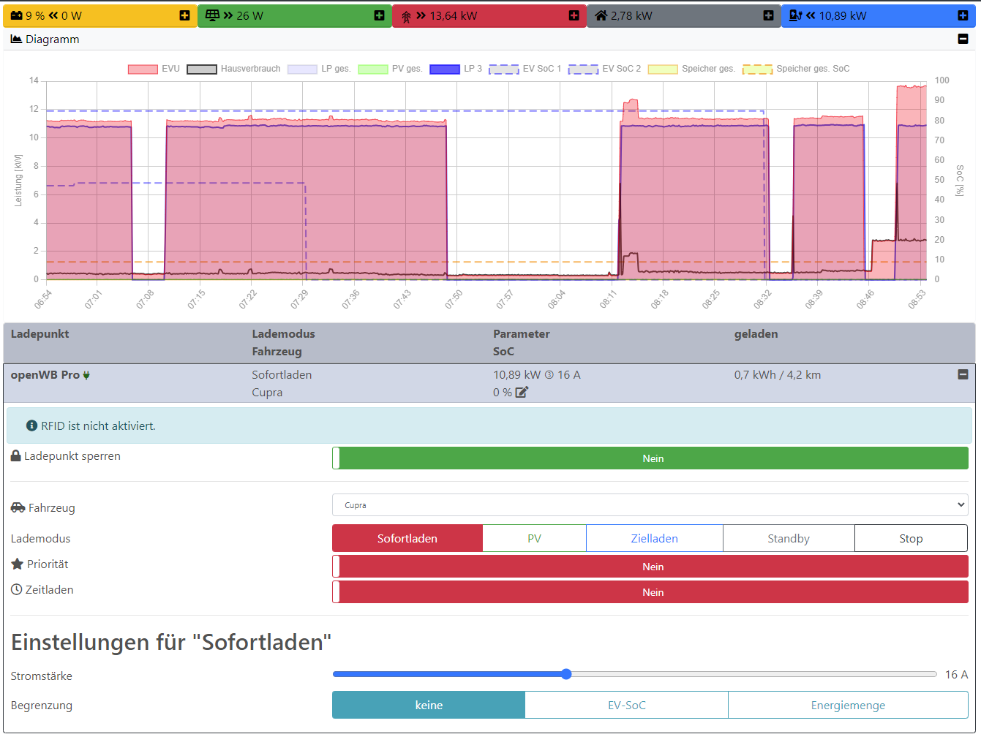Expand the yellow battery storage card
The height and width of the screenshot is (745, 981).
click(184, 15)
